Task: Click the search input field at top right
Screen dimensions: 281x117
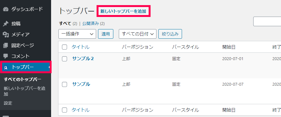Action: click(x=267, y=21)
